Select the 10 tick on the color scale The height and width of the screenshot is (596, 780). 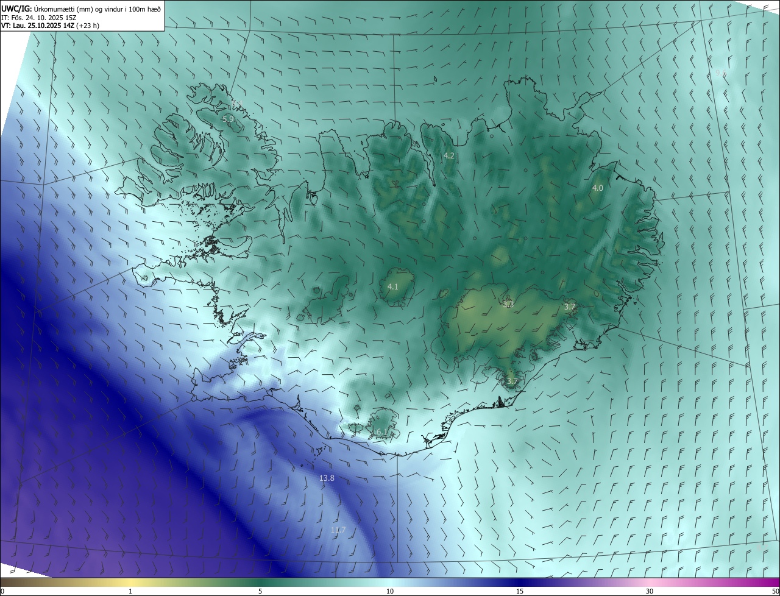pyautogui.click(x=390, y=591)
